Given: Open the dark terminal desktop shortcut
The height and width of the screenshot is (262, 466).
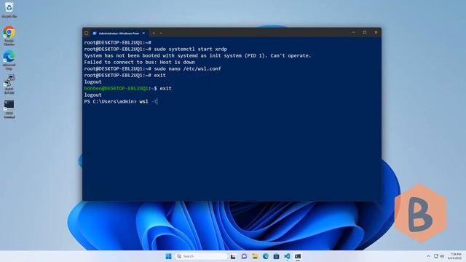Looking at the screenshot, I should pyautogui.click(x=9, y=109).
